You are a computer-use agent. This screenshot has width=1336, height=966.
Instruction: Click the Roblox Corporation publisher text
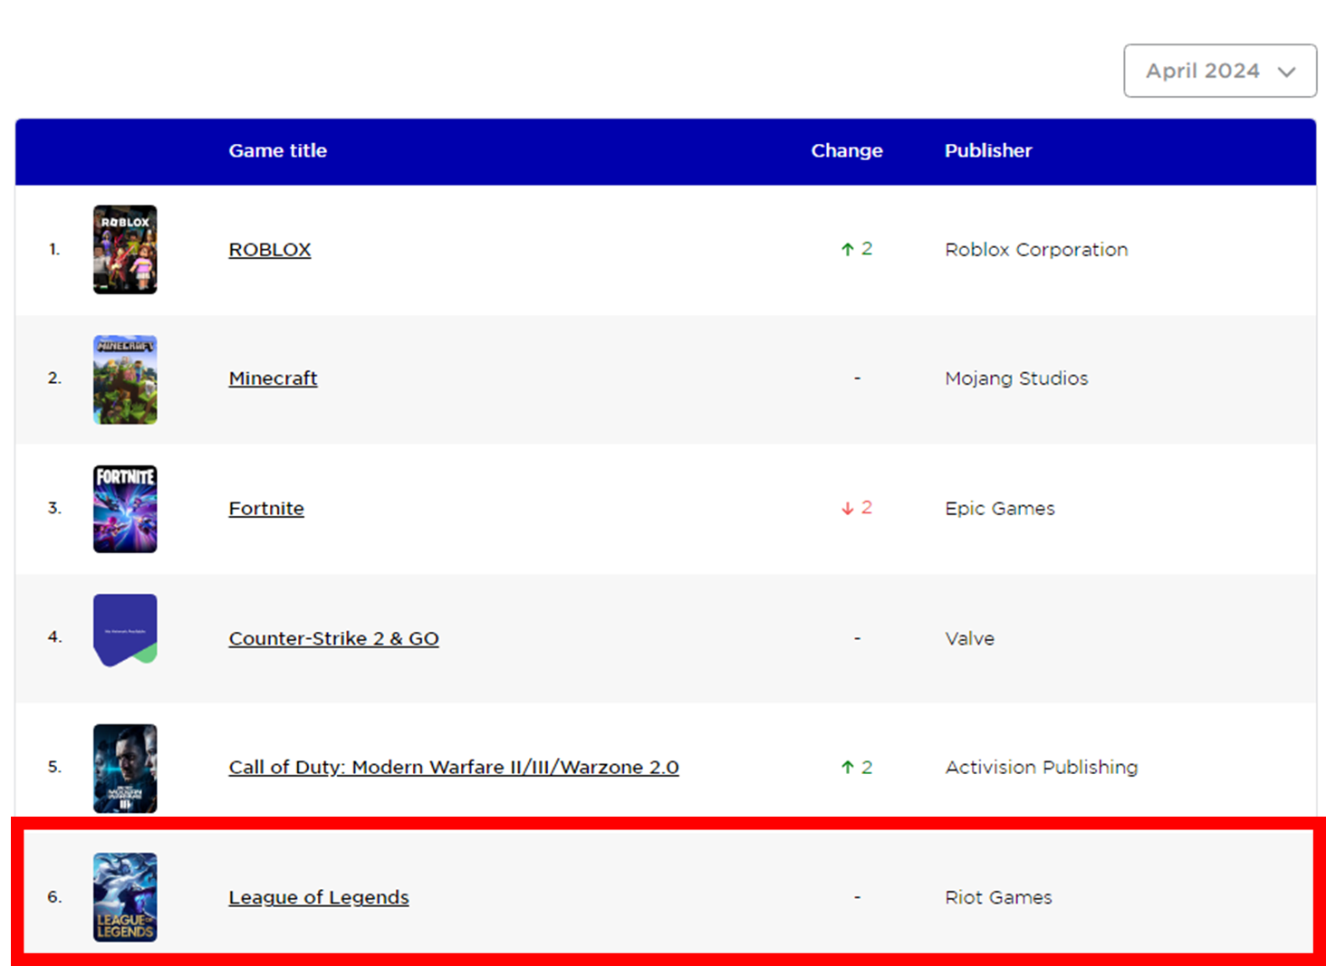(1036, 249)
